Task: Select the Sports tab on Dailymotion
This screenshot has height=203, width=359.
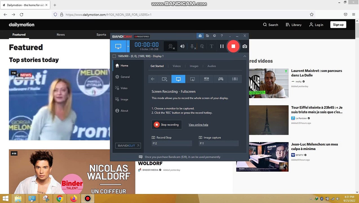Action: click(101, 35)
